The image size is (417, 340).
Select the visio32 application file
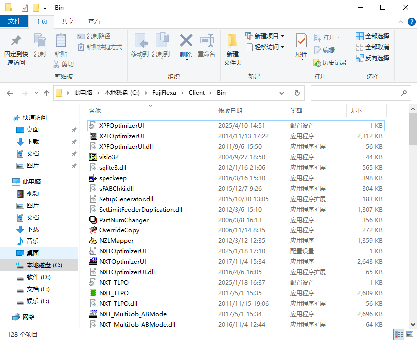[108, 157]
